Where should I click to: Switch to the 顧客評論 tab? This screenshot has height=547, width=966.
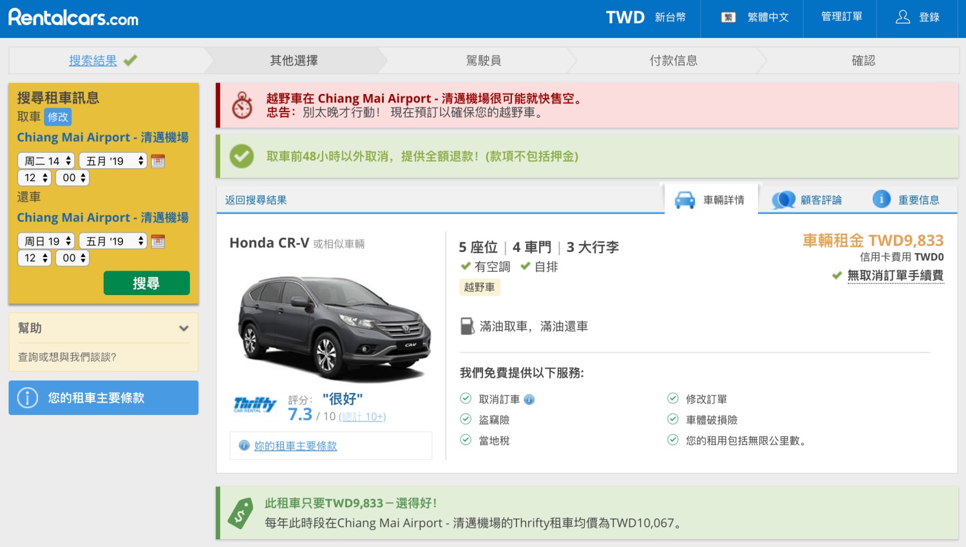point(808,200)
